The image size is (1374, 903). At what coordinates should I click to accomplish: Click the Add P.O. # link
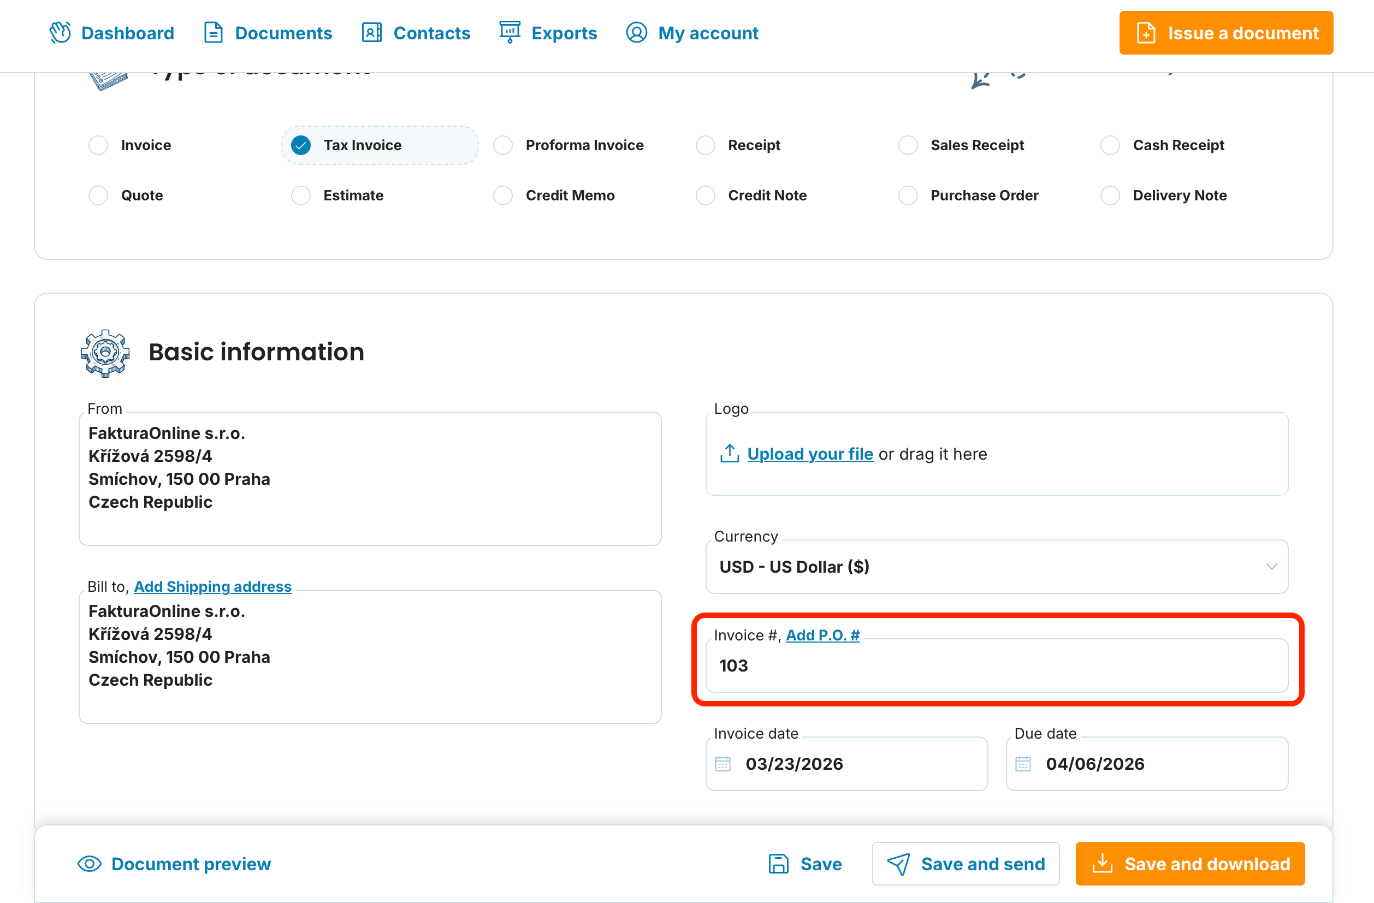point(822,635)
